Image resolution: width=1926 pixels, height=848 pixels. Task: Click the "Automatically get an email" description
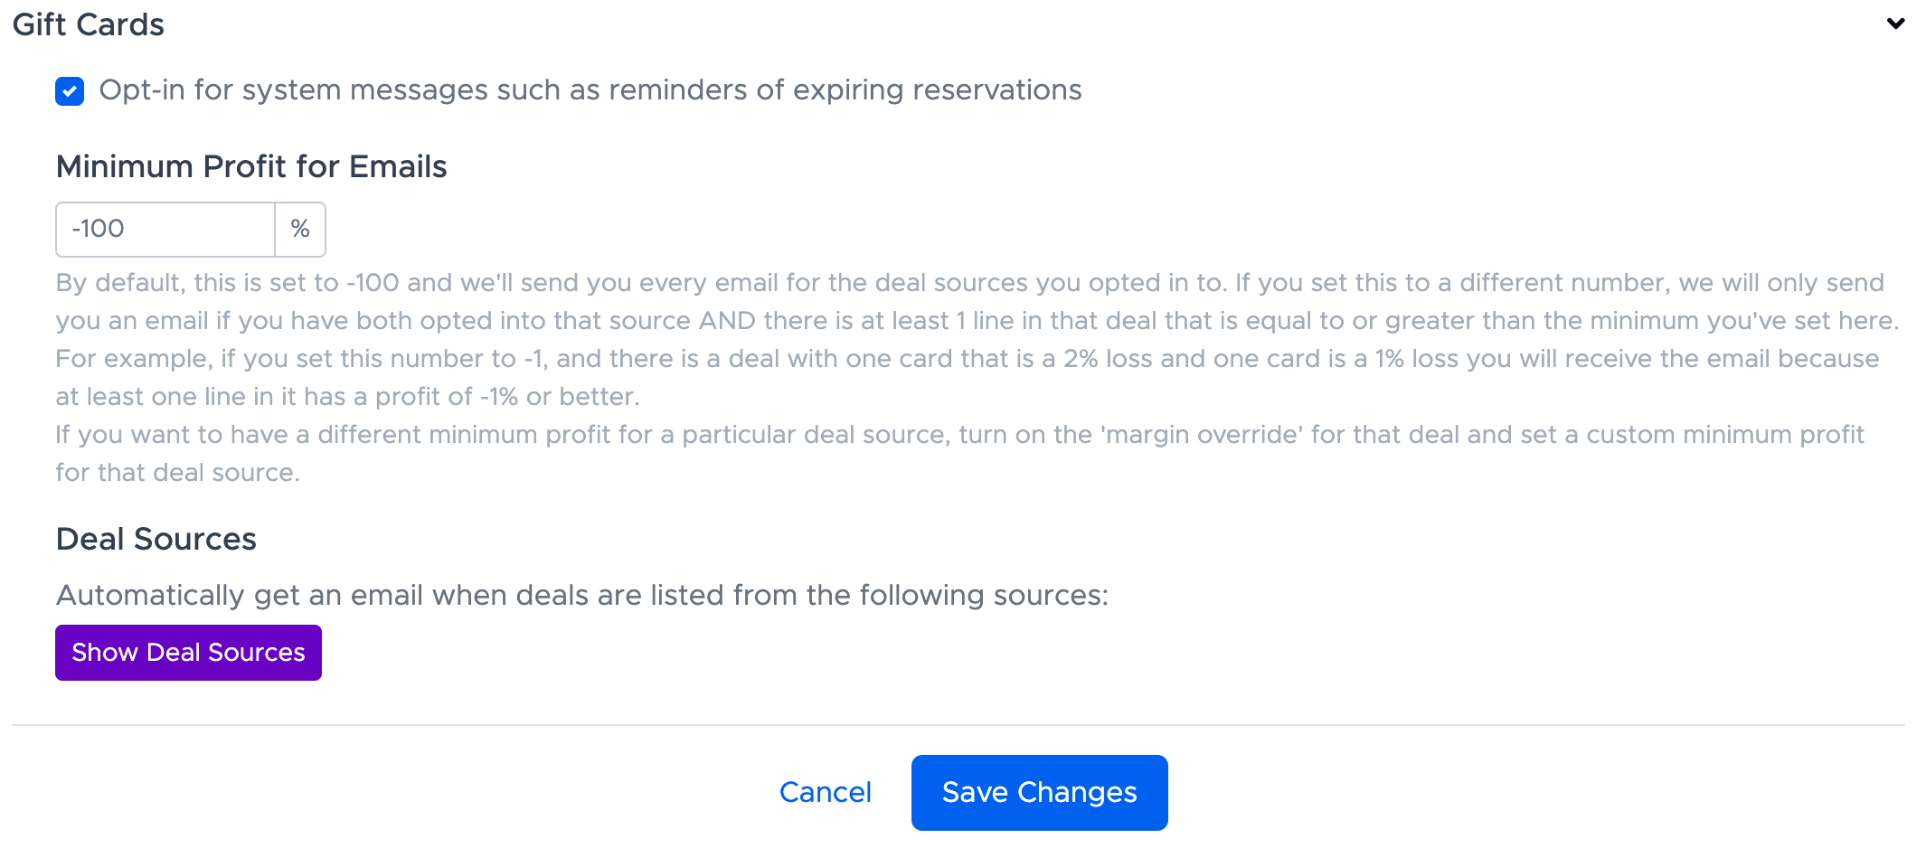click(581, 596)
